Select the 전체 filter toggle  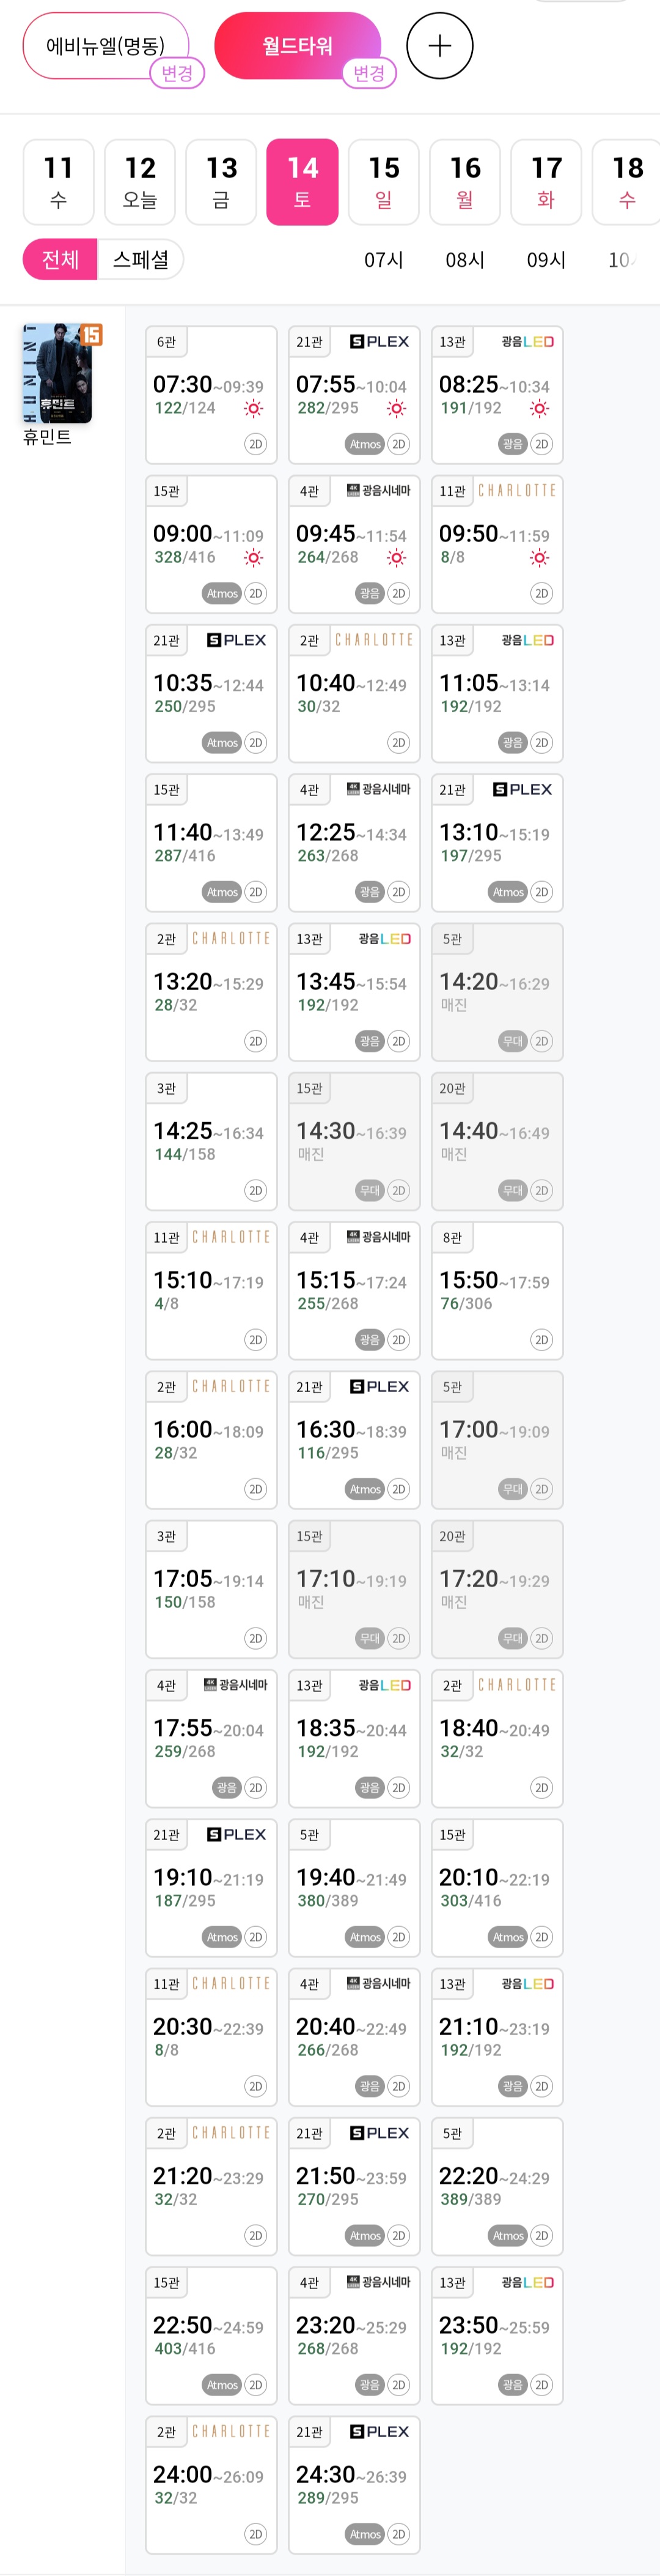pos(60,260)
